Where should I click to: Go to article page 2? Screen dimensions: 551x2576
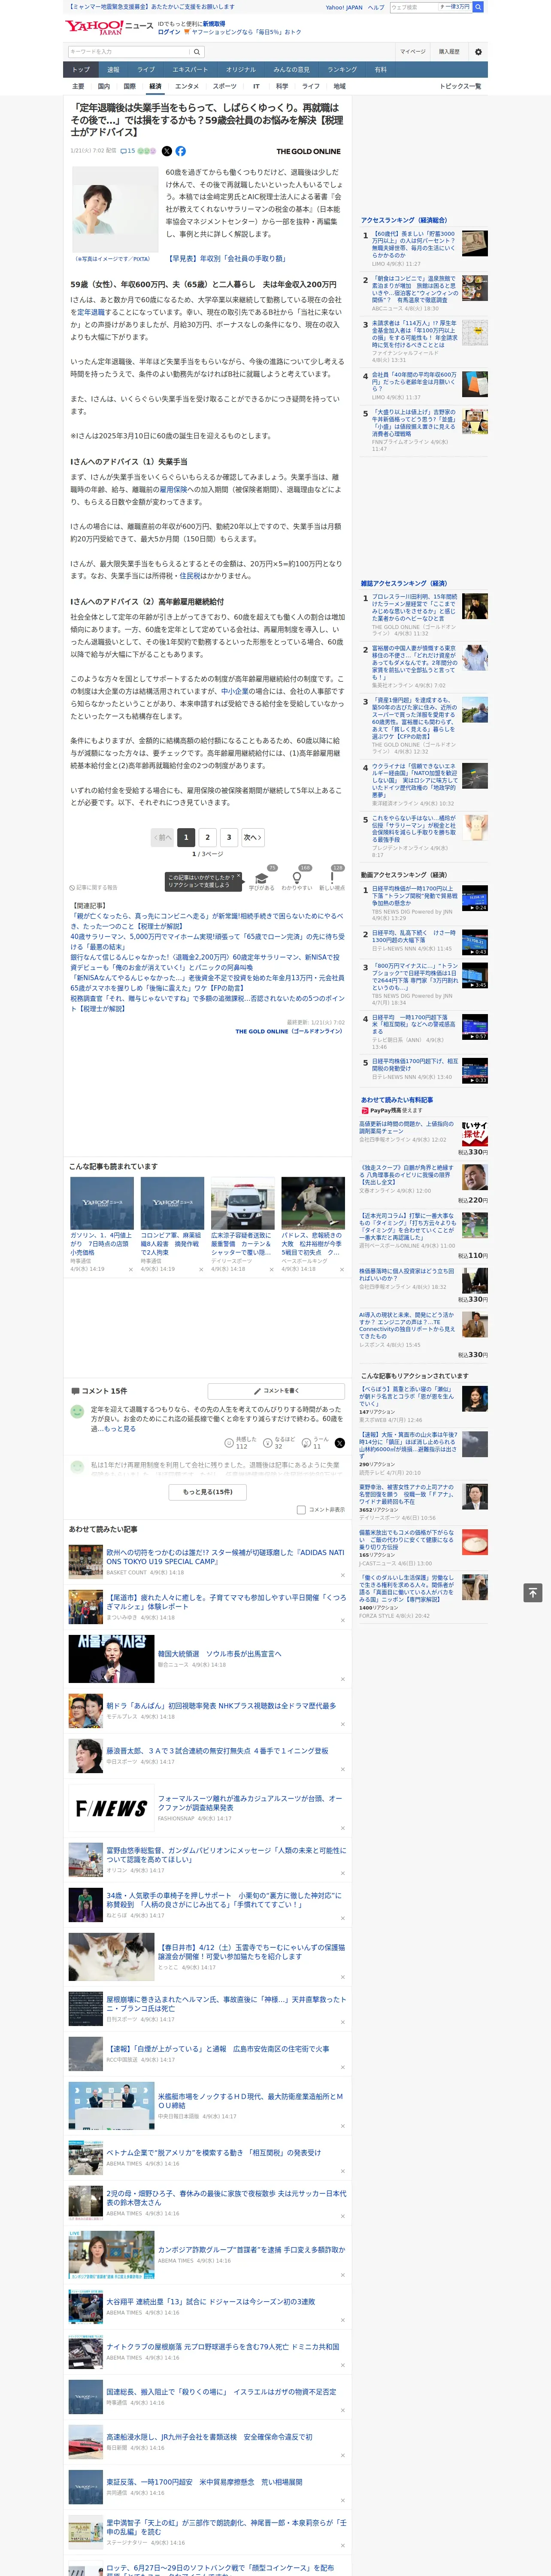(208, 837)
